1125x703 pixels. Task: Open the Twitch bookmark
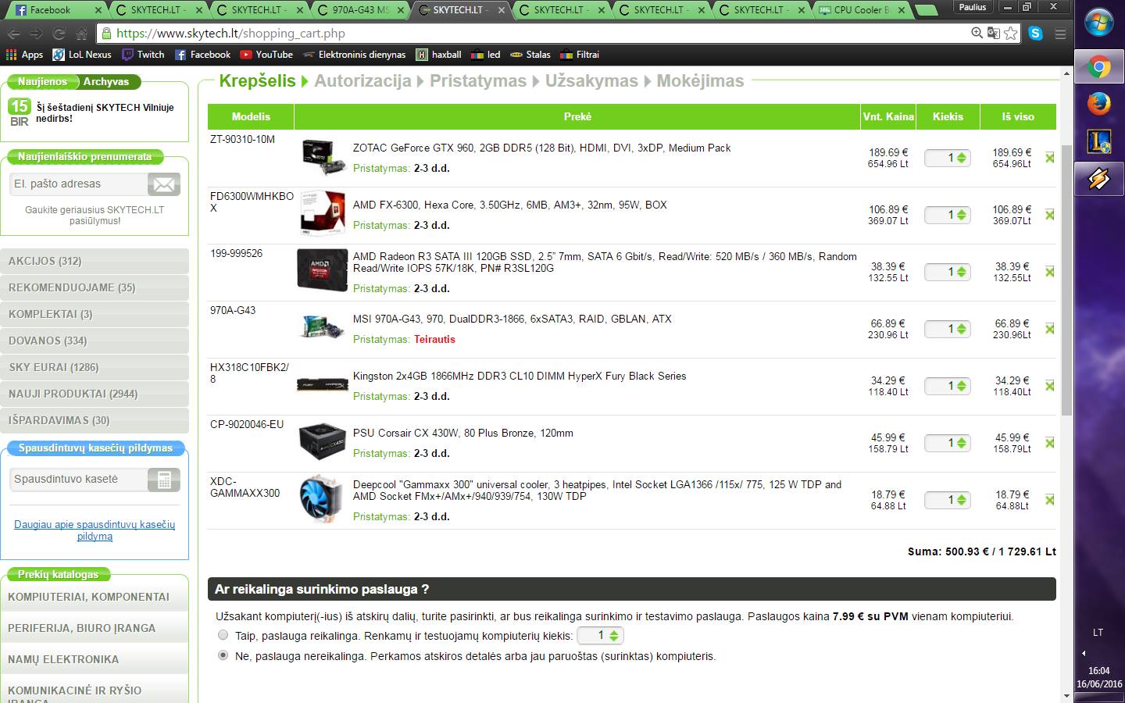point(143,55)
